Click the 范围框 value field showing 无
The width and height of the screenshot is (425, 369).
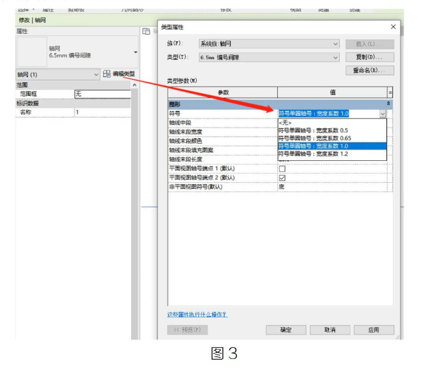102,94
